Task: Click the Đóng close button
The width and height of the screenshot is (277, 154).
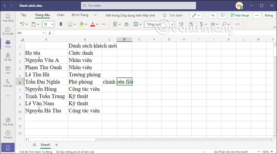Action: [x=269, y=15]
